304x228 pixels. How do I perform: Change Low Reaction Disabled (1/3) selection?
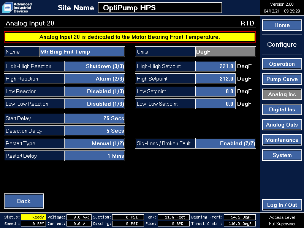(x=95, y=91)
